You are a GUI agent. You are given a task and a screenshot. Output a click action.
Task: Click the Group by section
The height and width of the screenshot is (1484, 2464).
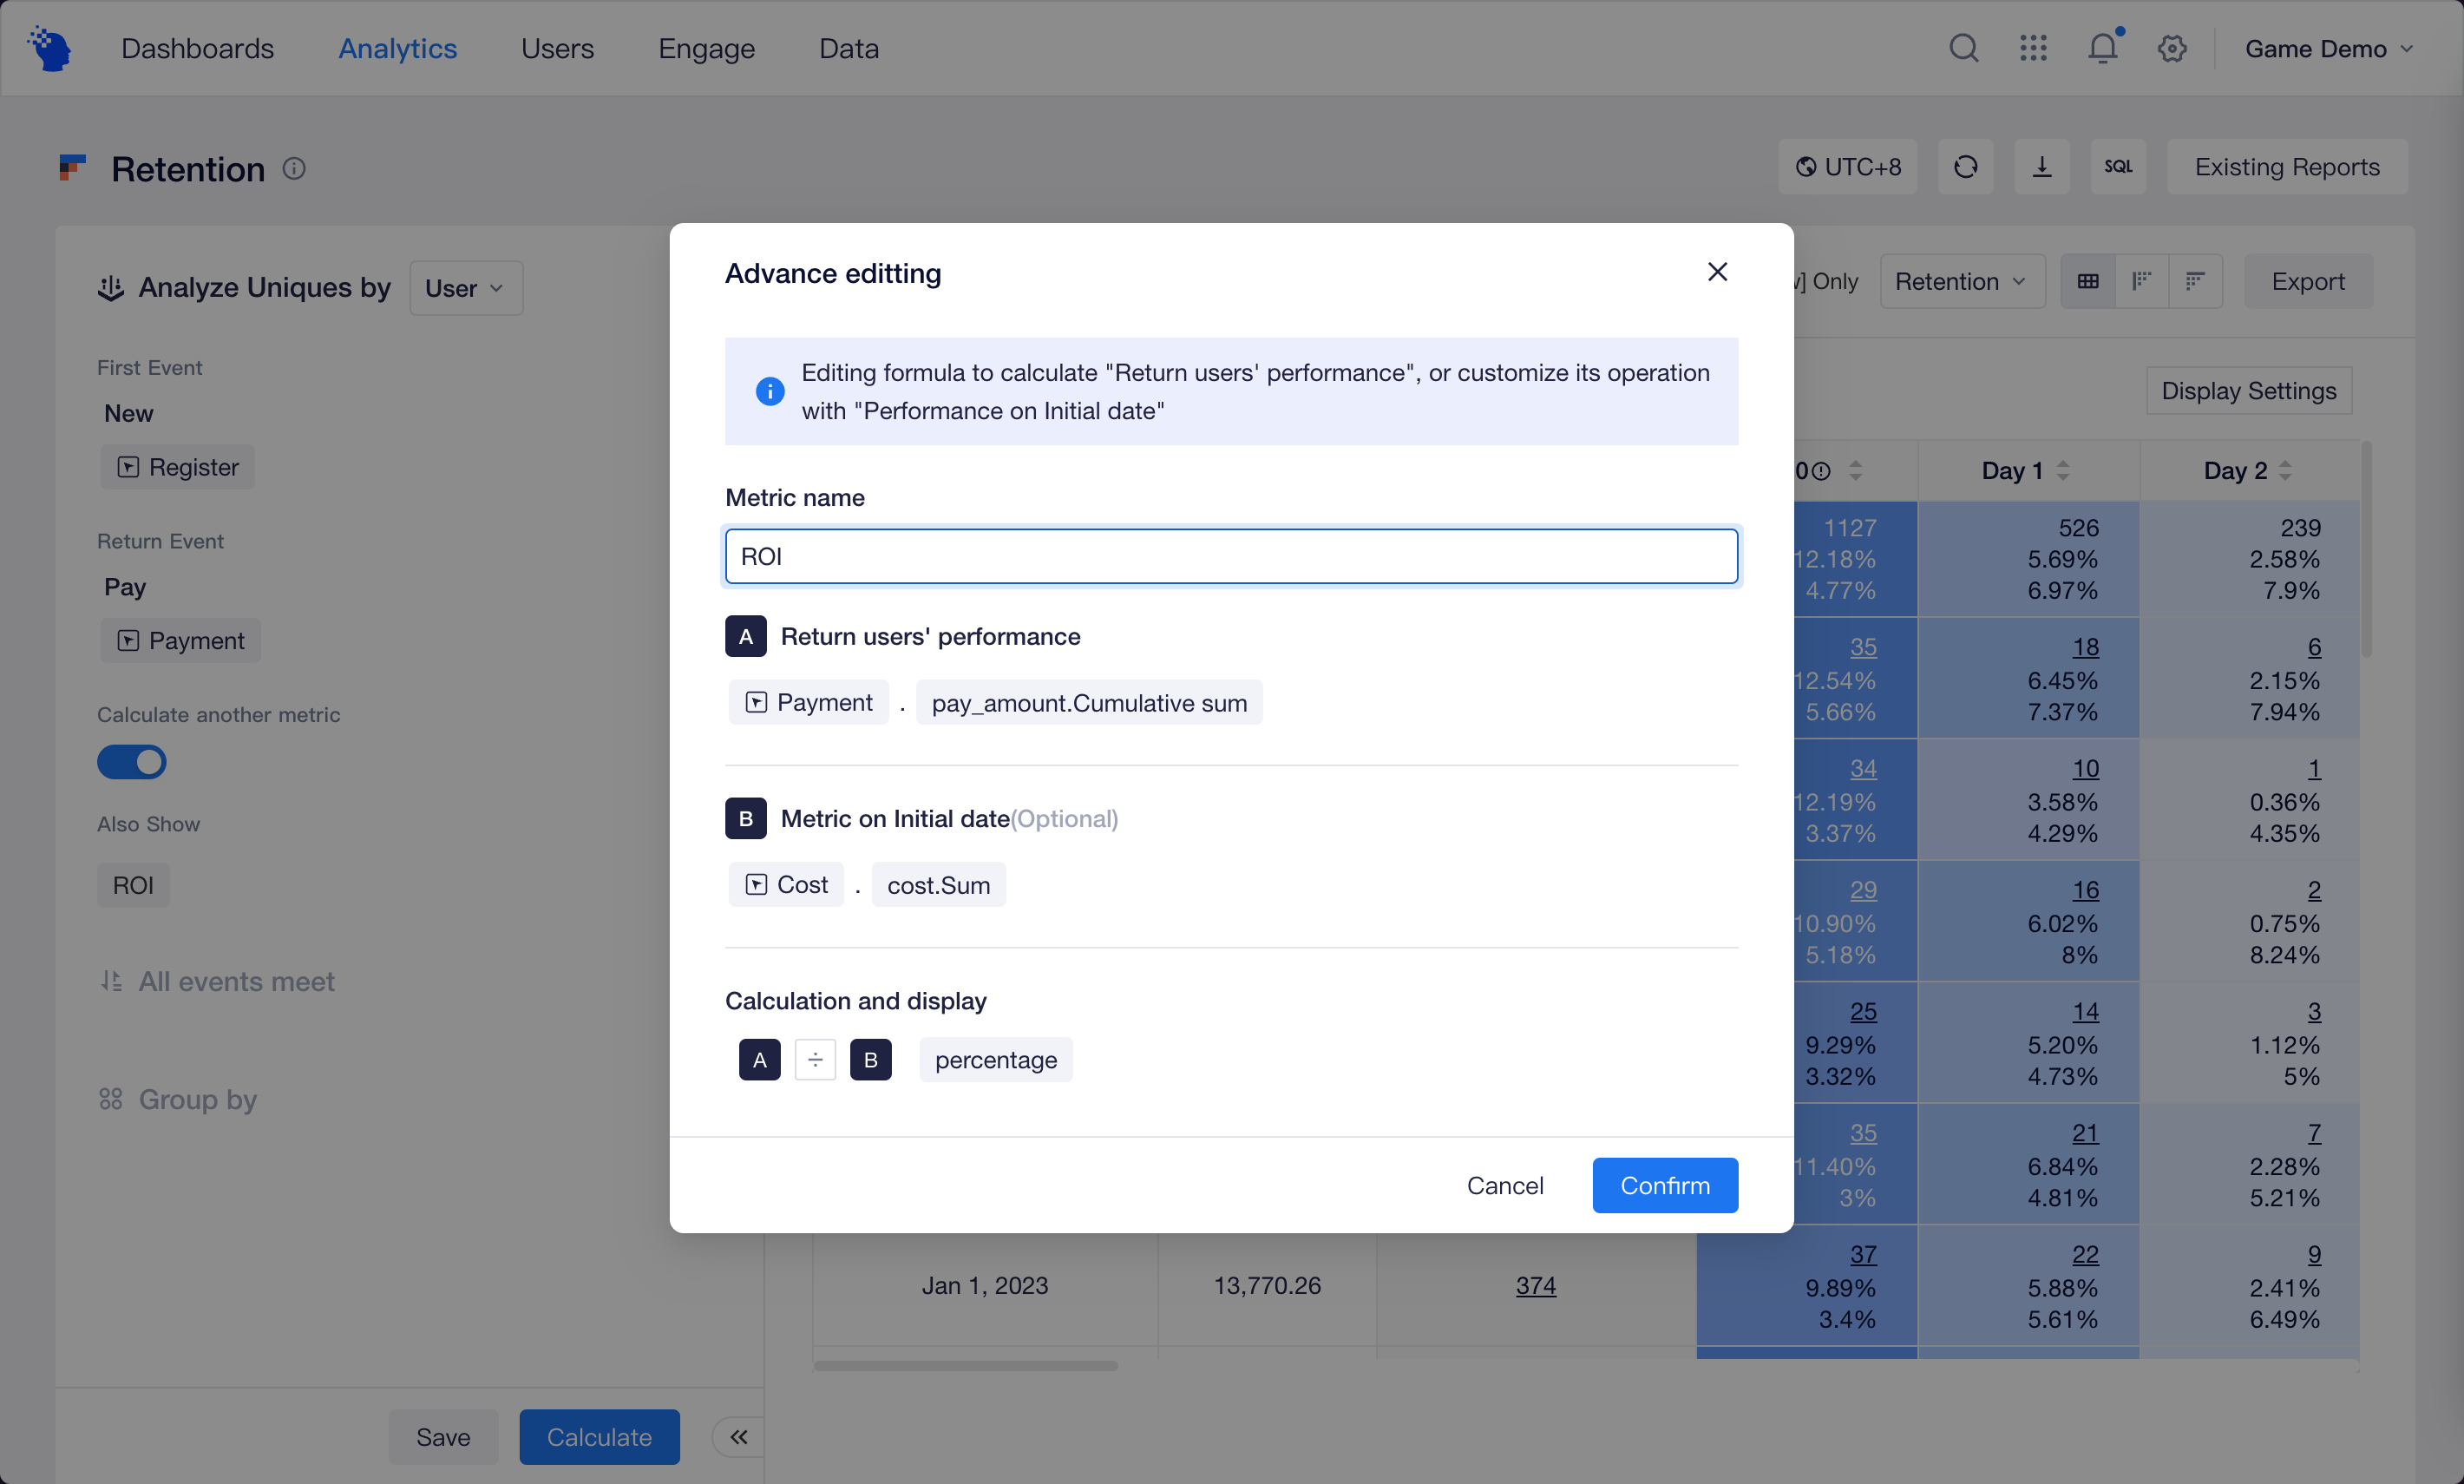(179, 1100)
